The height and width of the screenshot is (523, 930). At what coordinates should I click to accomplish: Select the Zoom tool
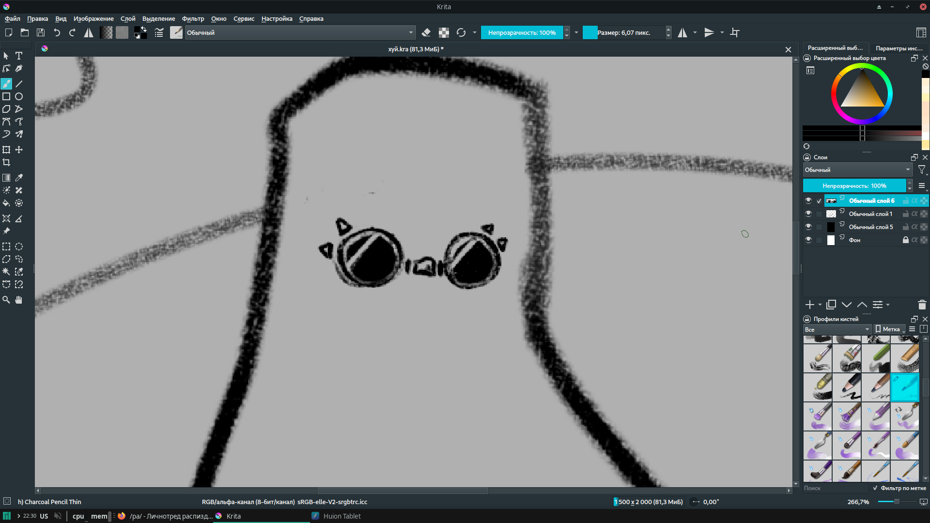[6, 300]
